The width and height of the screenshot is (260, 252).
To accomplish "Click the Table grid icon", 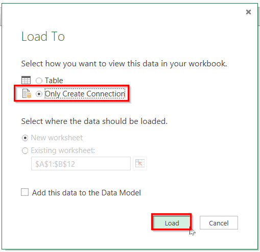I will 26,80.
